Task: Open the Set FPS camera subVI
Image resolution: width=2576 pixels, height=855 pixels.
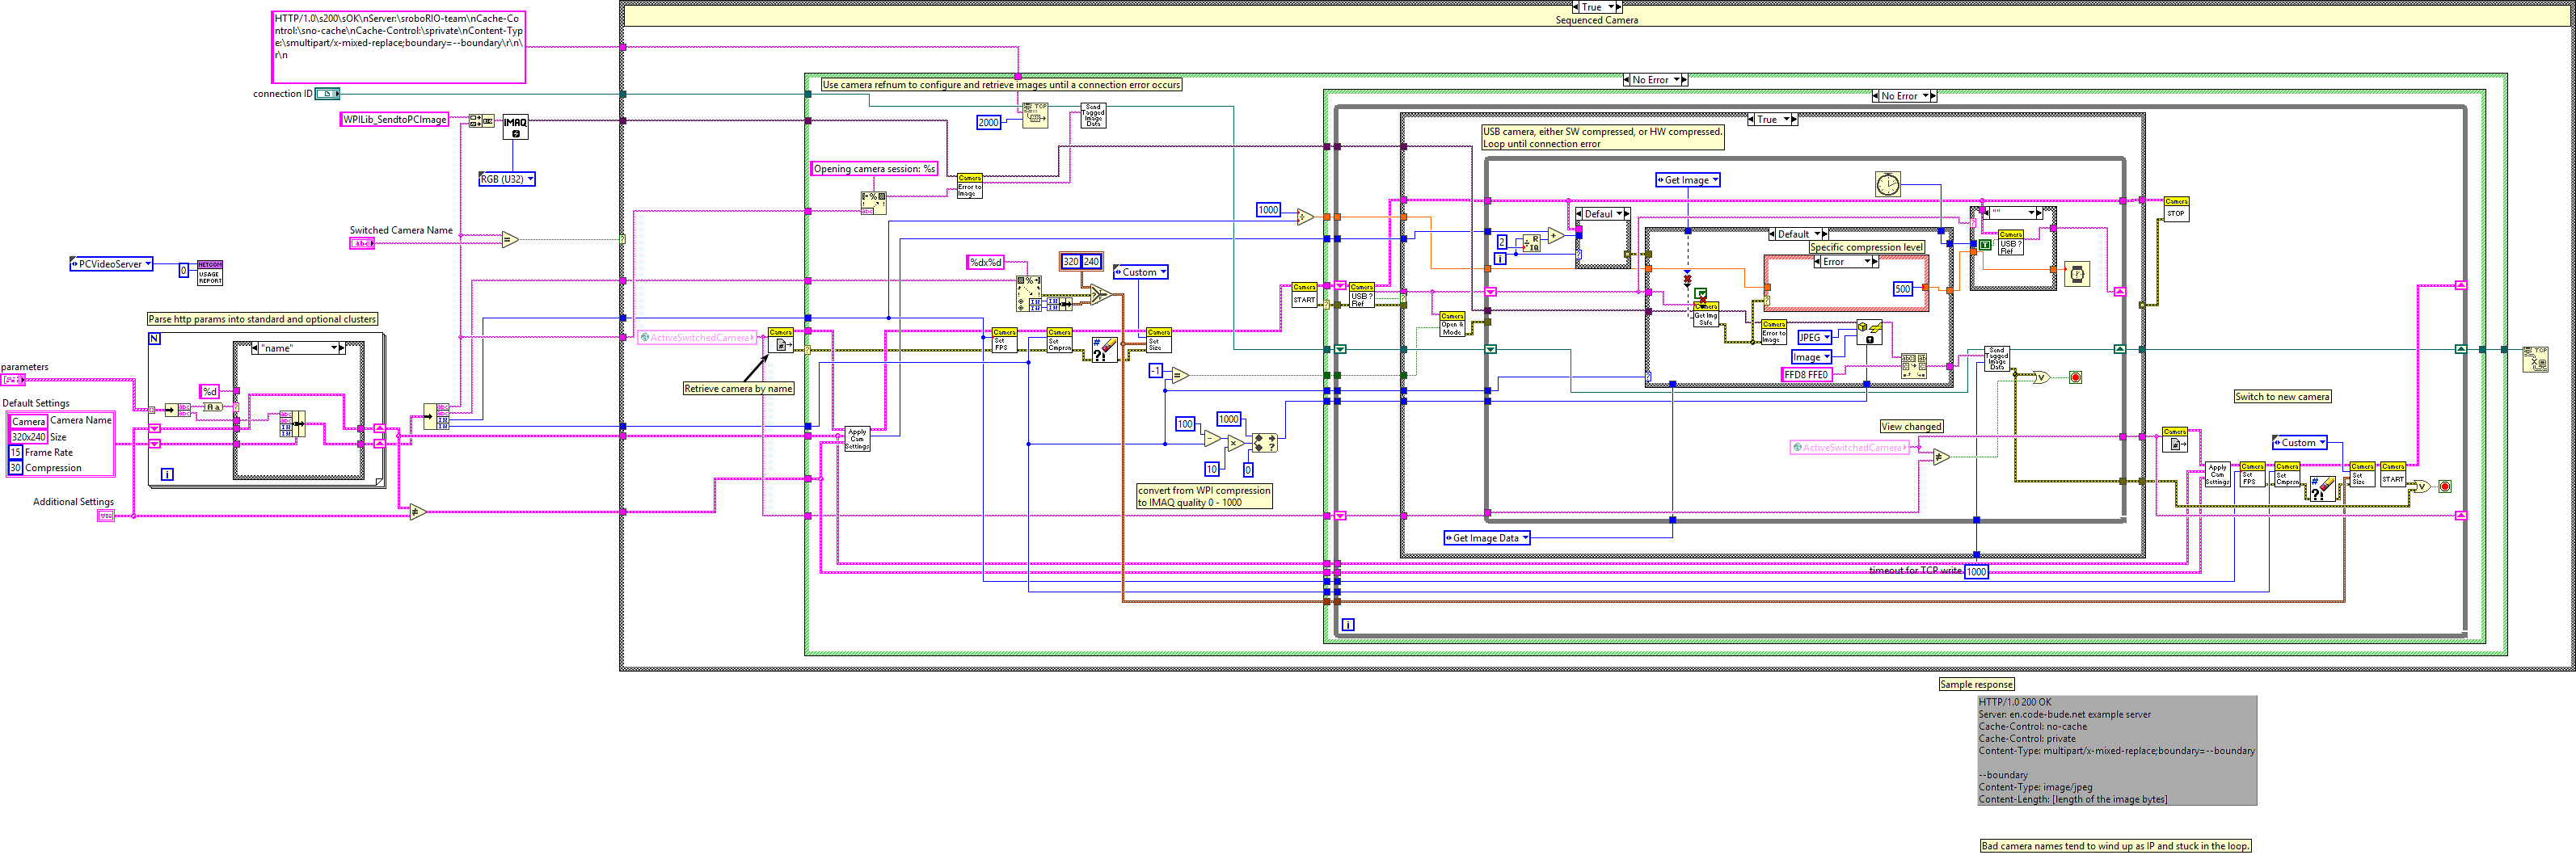Action: pyautogui.click(x=1005, y=340)
